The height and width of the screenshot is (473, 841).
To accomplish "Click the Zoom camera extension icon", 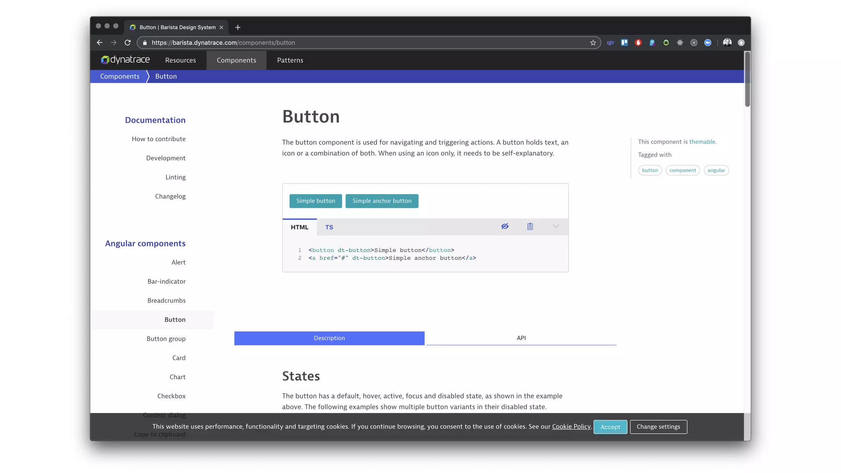I will pos(708,43).
